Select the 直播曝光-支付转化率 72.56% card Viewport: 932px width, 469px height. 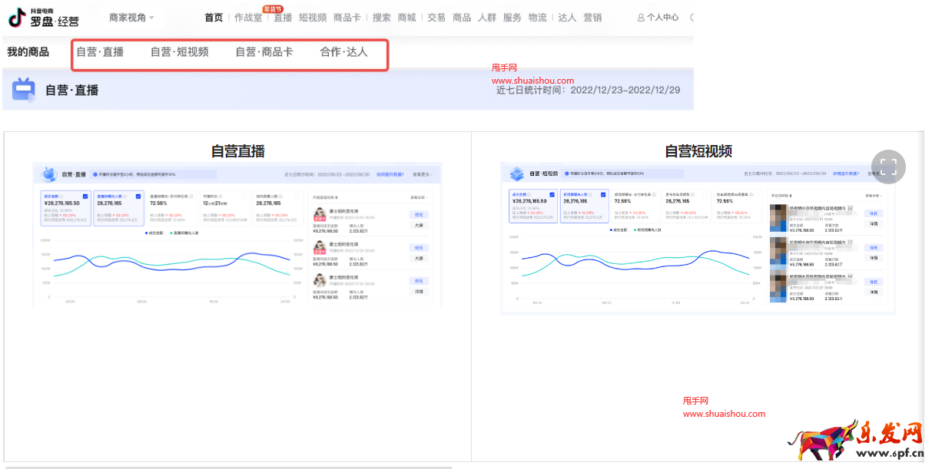point(172,209)
